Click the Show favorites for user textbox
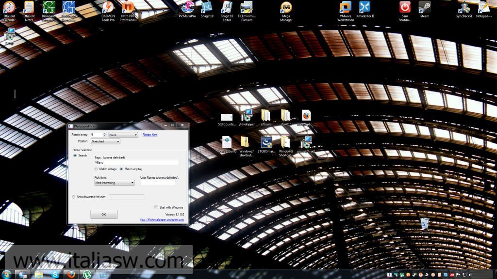 [126, 197]
